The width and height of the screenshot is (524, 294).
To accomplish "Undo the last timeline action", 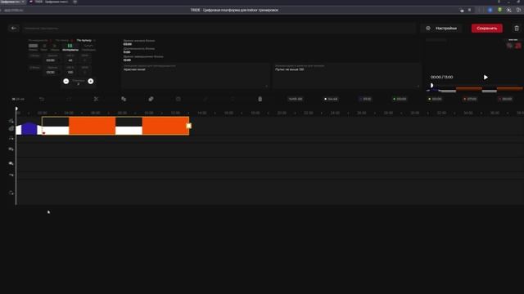I will [42, 99].
